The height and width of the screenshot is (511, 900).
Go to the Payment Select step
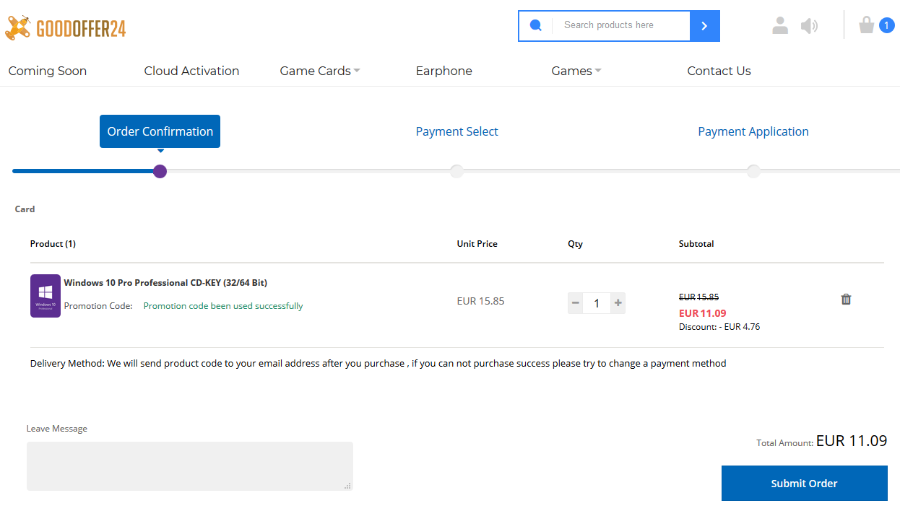[x=457, y=131]
